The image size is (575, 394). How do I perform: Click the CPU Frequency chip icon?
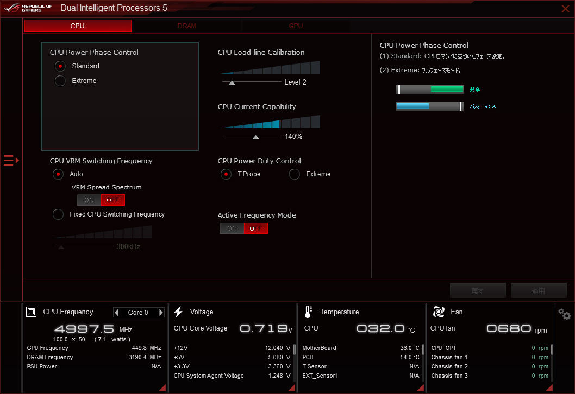(x=31, y=312)
